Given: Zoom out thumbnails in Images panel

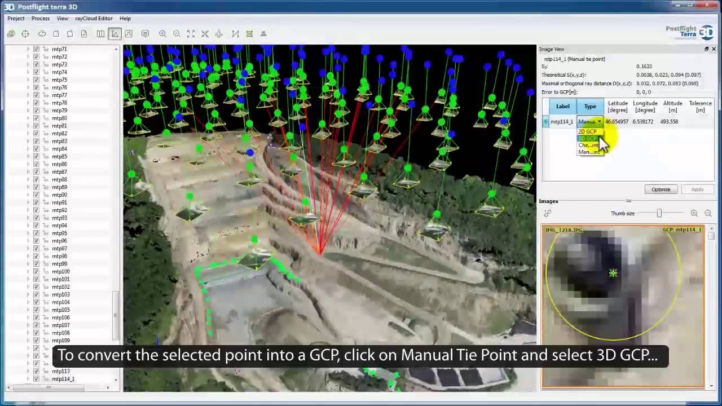Looking at the screenshot, I should coord(708,213).
